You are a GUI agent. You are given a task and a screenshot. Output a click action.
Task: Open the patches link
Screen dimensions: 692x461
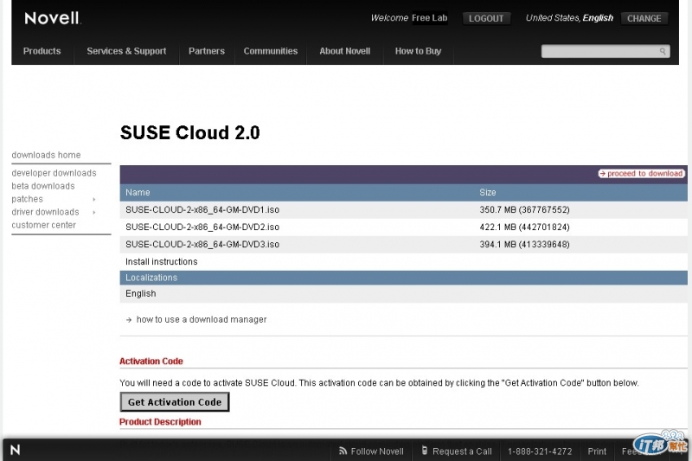click(x=27, y=199)
